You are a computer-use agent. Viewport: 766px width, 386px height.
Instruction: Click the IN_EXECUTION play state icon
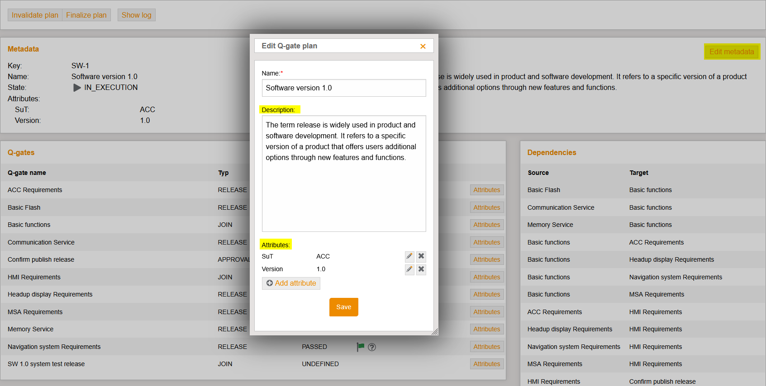click(x=77, y=88)
